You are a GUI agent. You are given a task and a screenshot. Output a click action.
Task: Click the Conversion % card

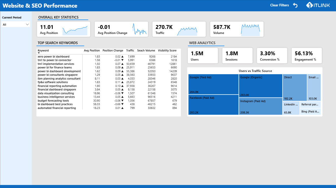coord(272,55)
